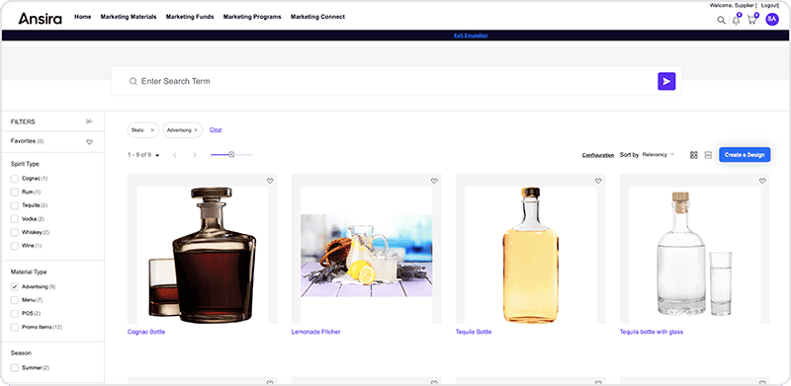This screenshot has height=386, width=791.
Task: Collapse the Filters panel icon
Action: (89, 121)
